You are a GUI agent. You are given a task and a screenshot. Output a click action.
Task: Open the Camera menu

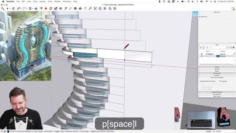pos(43,1)
